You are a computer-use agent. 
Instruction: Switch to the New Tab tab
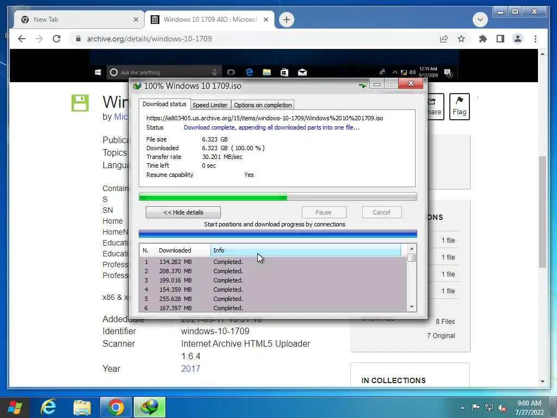(79, 20)
